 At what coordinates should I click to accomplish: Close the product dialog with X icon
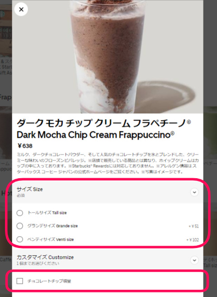pyautogui.click(x=21, y=9)
